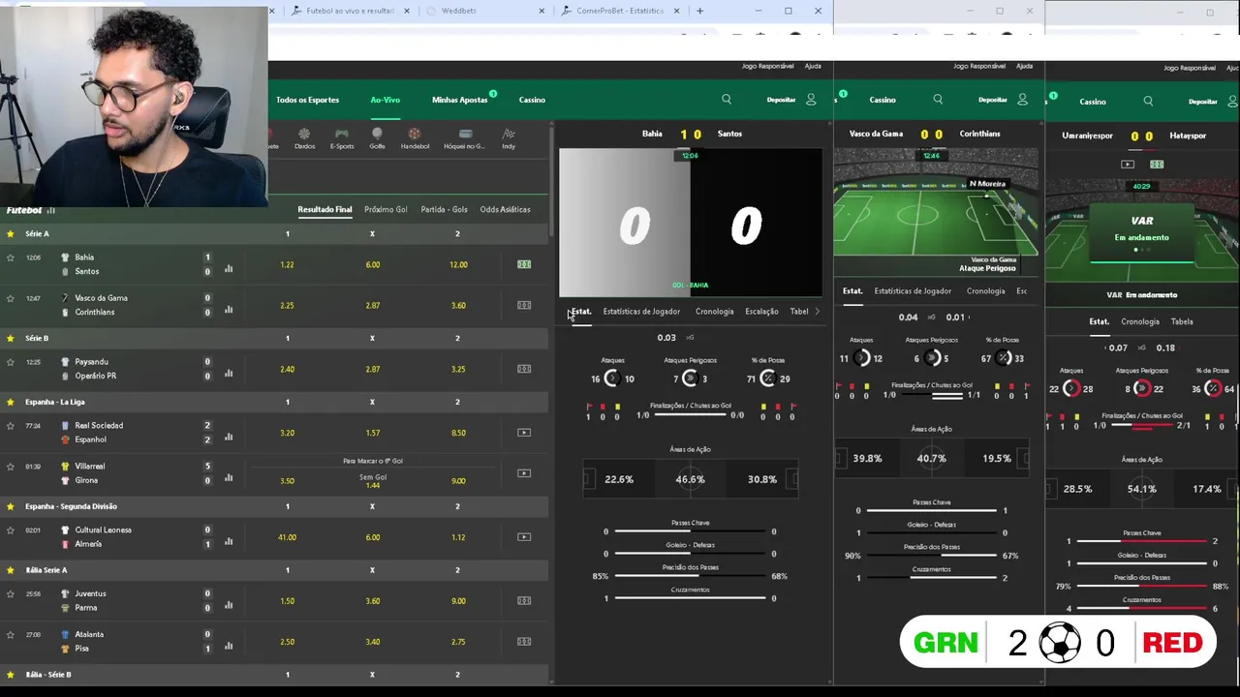
Task: Select Handebol sport icon
Action: [x=415, y=138]
